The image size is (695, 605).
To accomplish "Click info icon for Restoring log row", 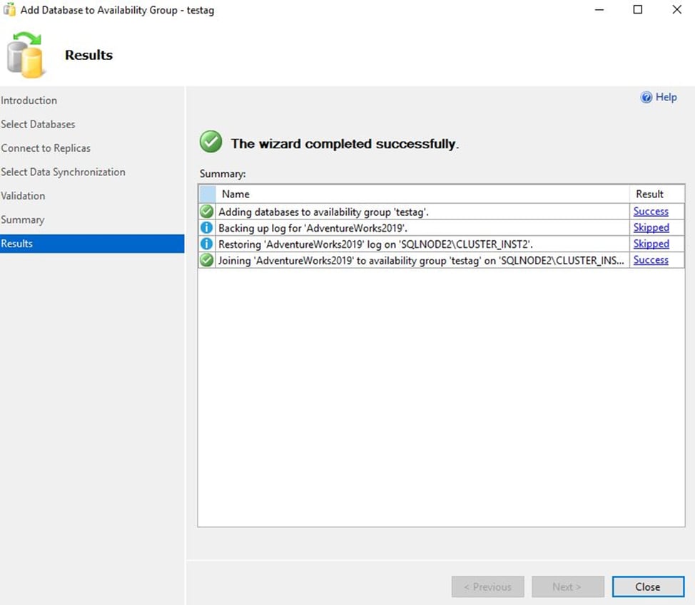I will tap(207, 244).
